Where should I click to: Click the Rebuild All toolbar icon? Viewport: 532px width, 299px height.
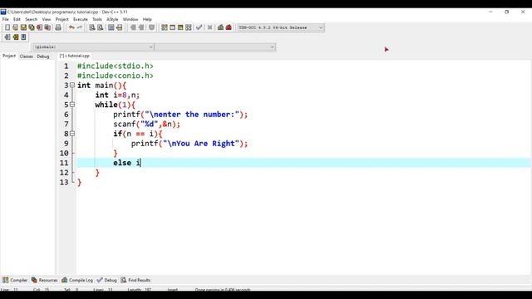point(189,27)
